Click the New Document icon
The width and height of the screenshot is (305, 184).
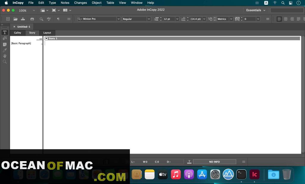[x=8, y=19]
